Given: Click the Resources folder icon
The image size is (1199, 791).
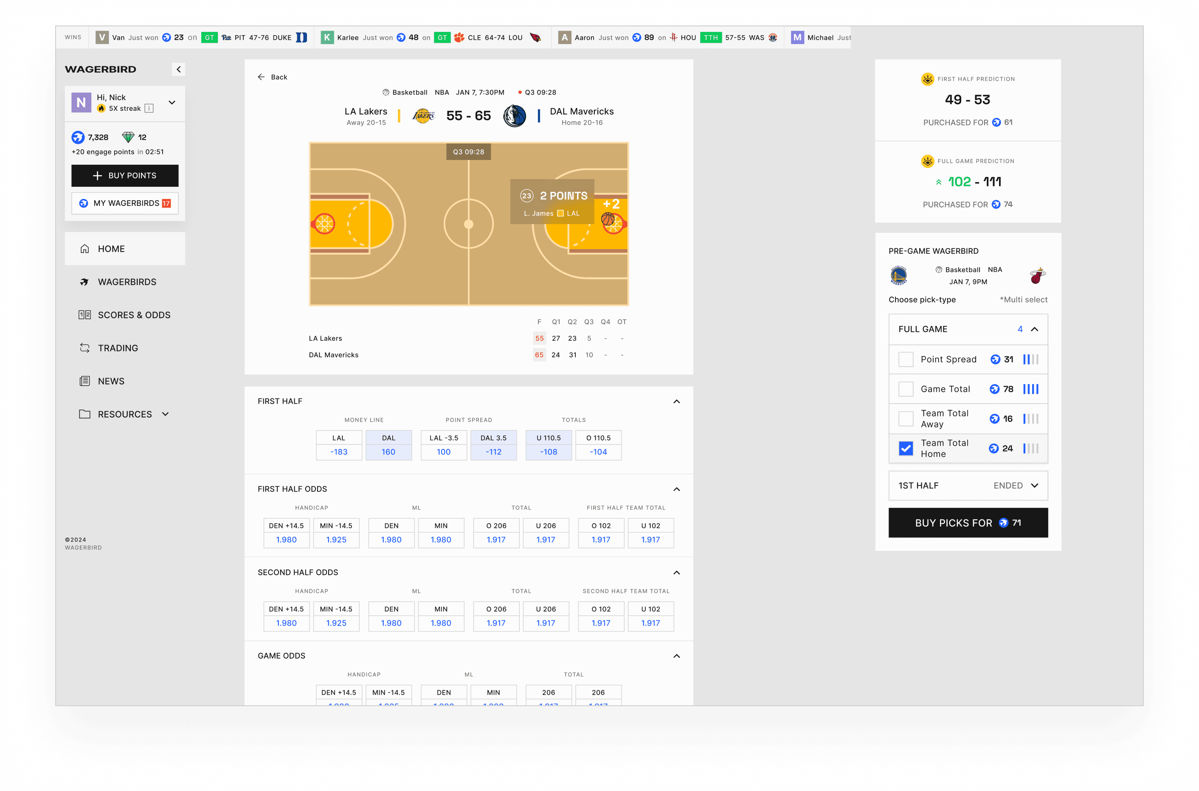Looking at the screenshot, I should pos(85,414).
